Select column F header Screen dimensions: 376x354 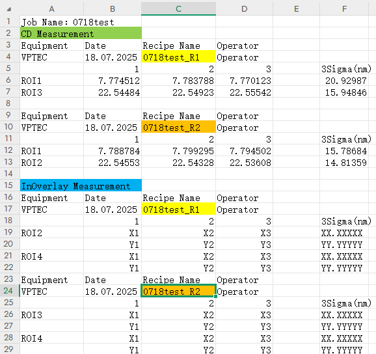pyautogui.click(x=344, y=9)
